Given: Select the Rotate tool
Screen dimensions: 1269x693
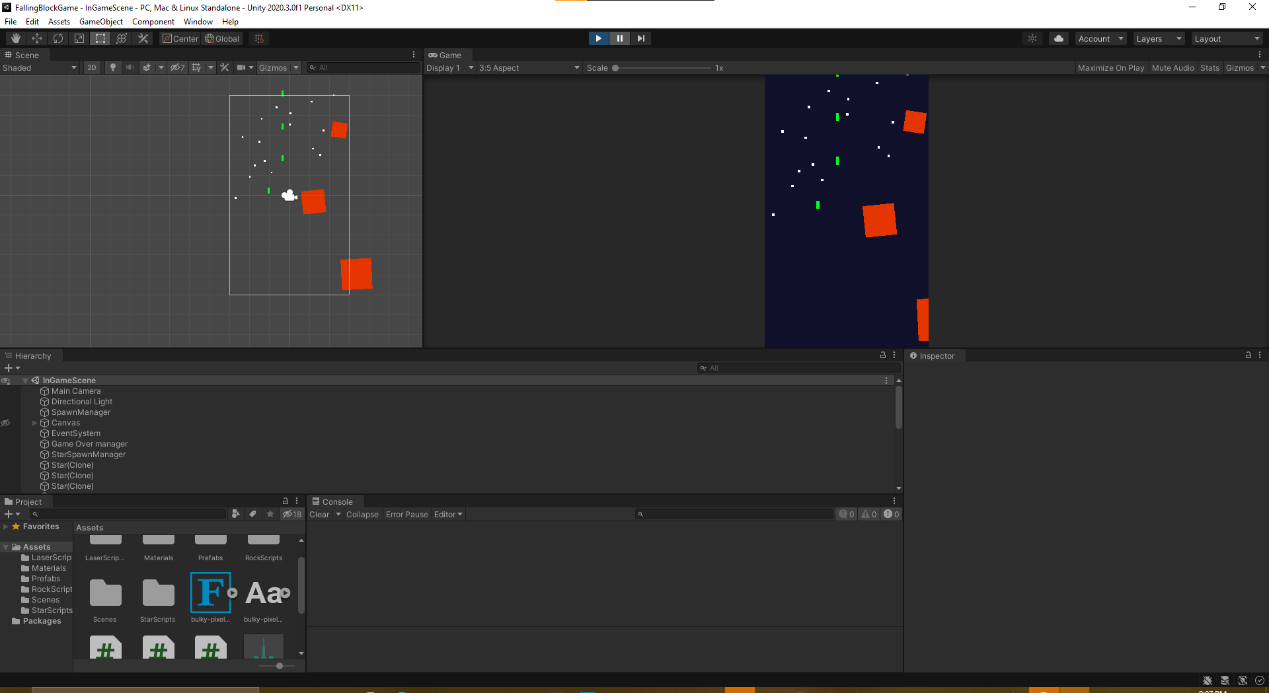Looking at the screenshot, I should click(58, 38).
